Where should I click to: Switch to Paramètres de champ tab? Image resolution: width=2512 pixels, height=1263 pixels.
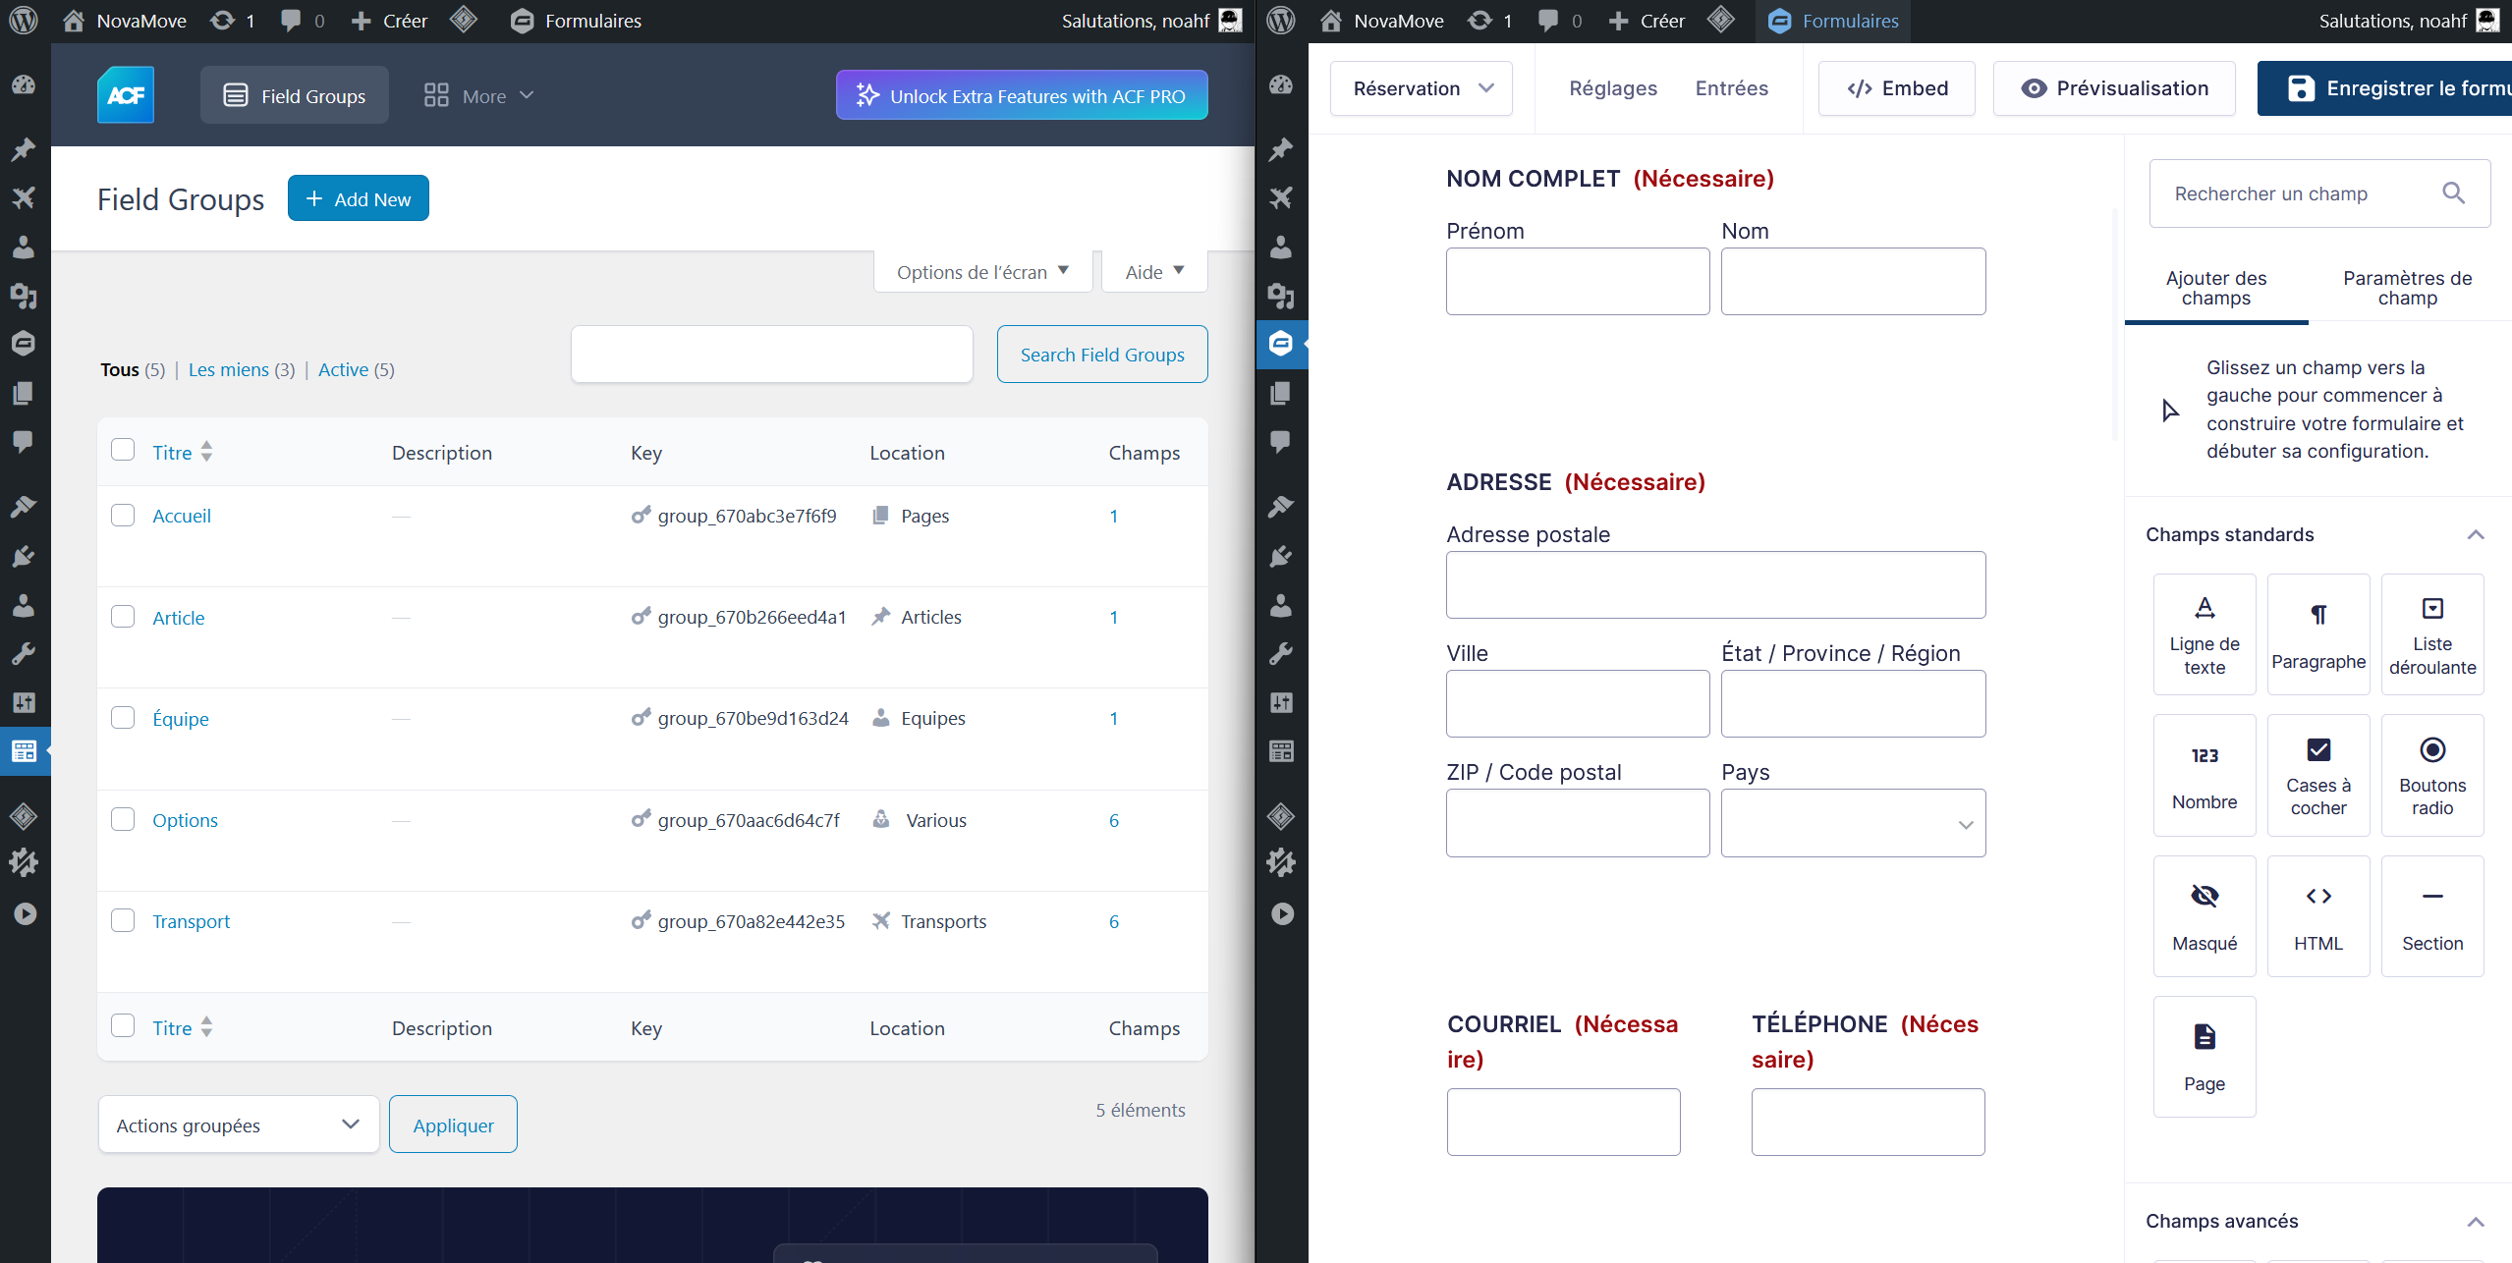2406,288
